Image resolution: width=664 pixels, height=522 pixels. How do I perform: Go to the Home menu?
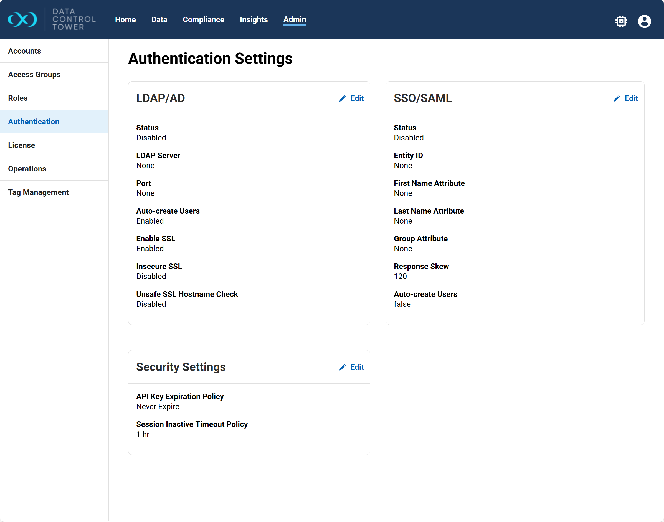coord(125,20)
